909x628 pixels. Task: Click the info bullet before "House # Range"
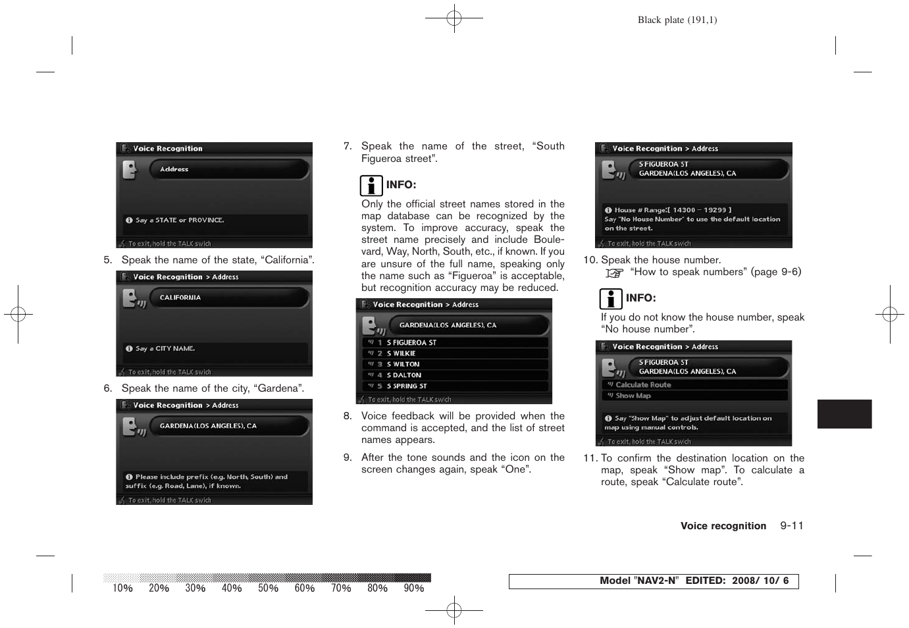tap(608, 211)
